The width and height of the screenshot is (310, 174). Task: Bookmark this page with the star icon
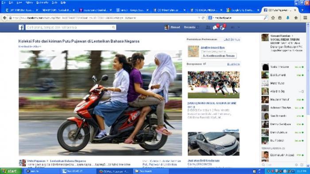[273, 18]
